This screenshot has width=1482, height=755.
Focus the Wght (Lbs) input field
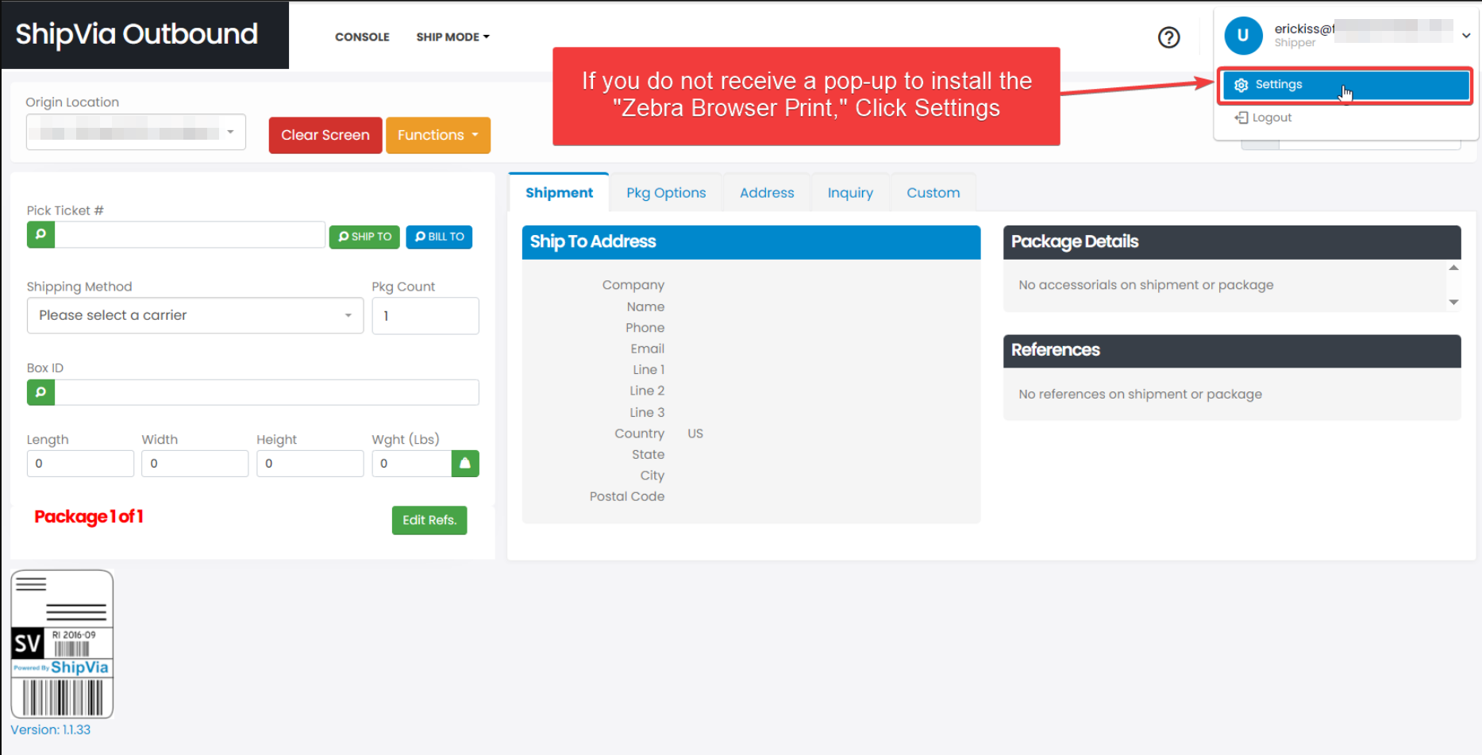412,464
